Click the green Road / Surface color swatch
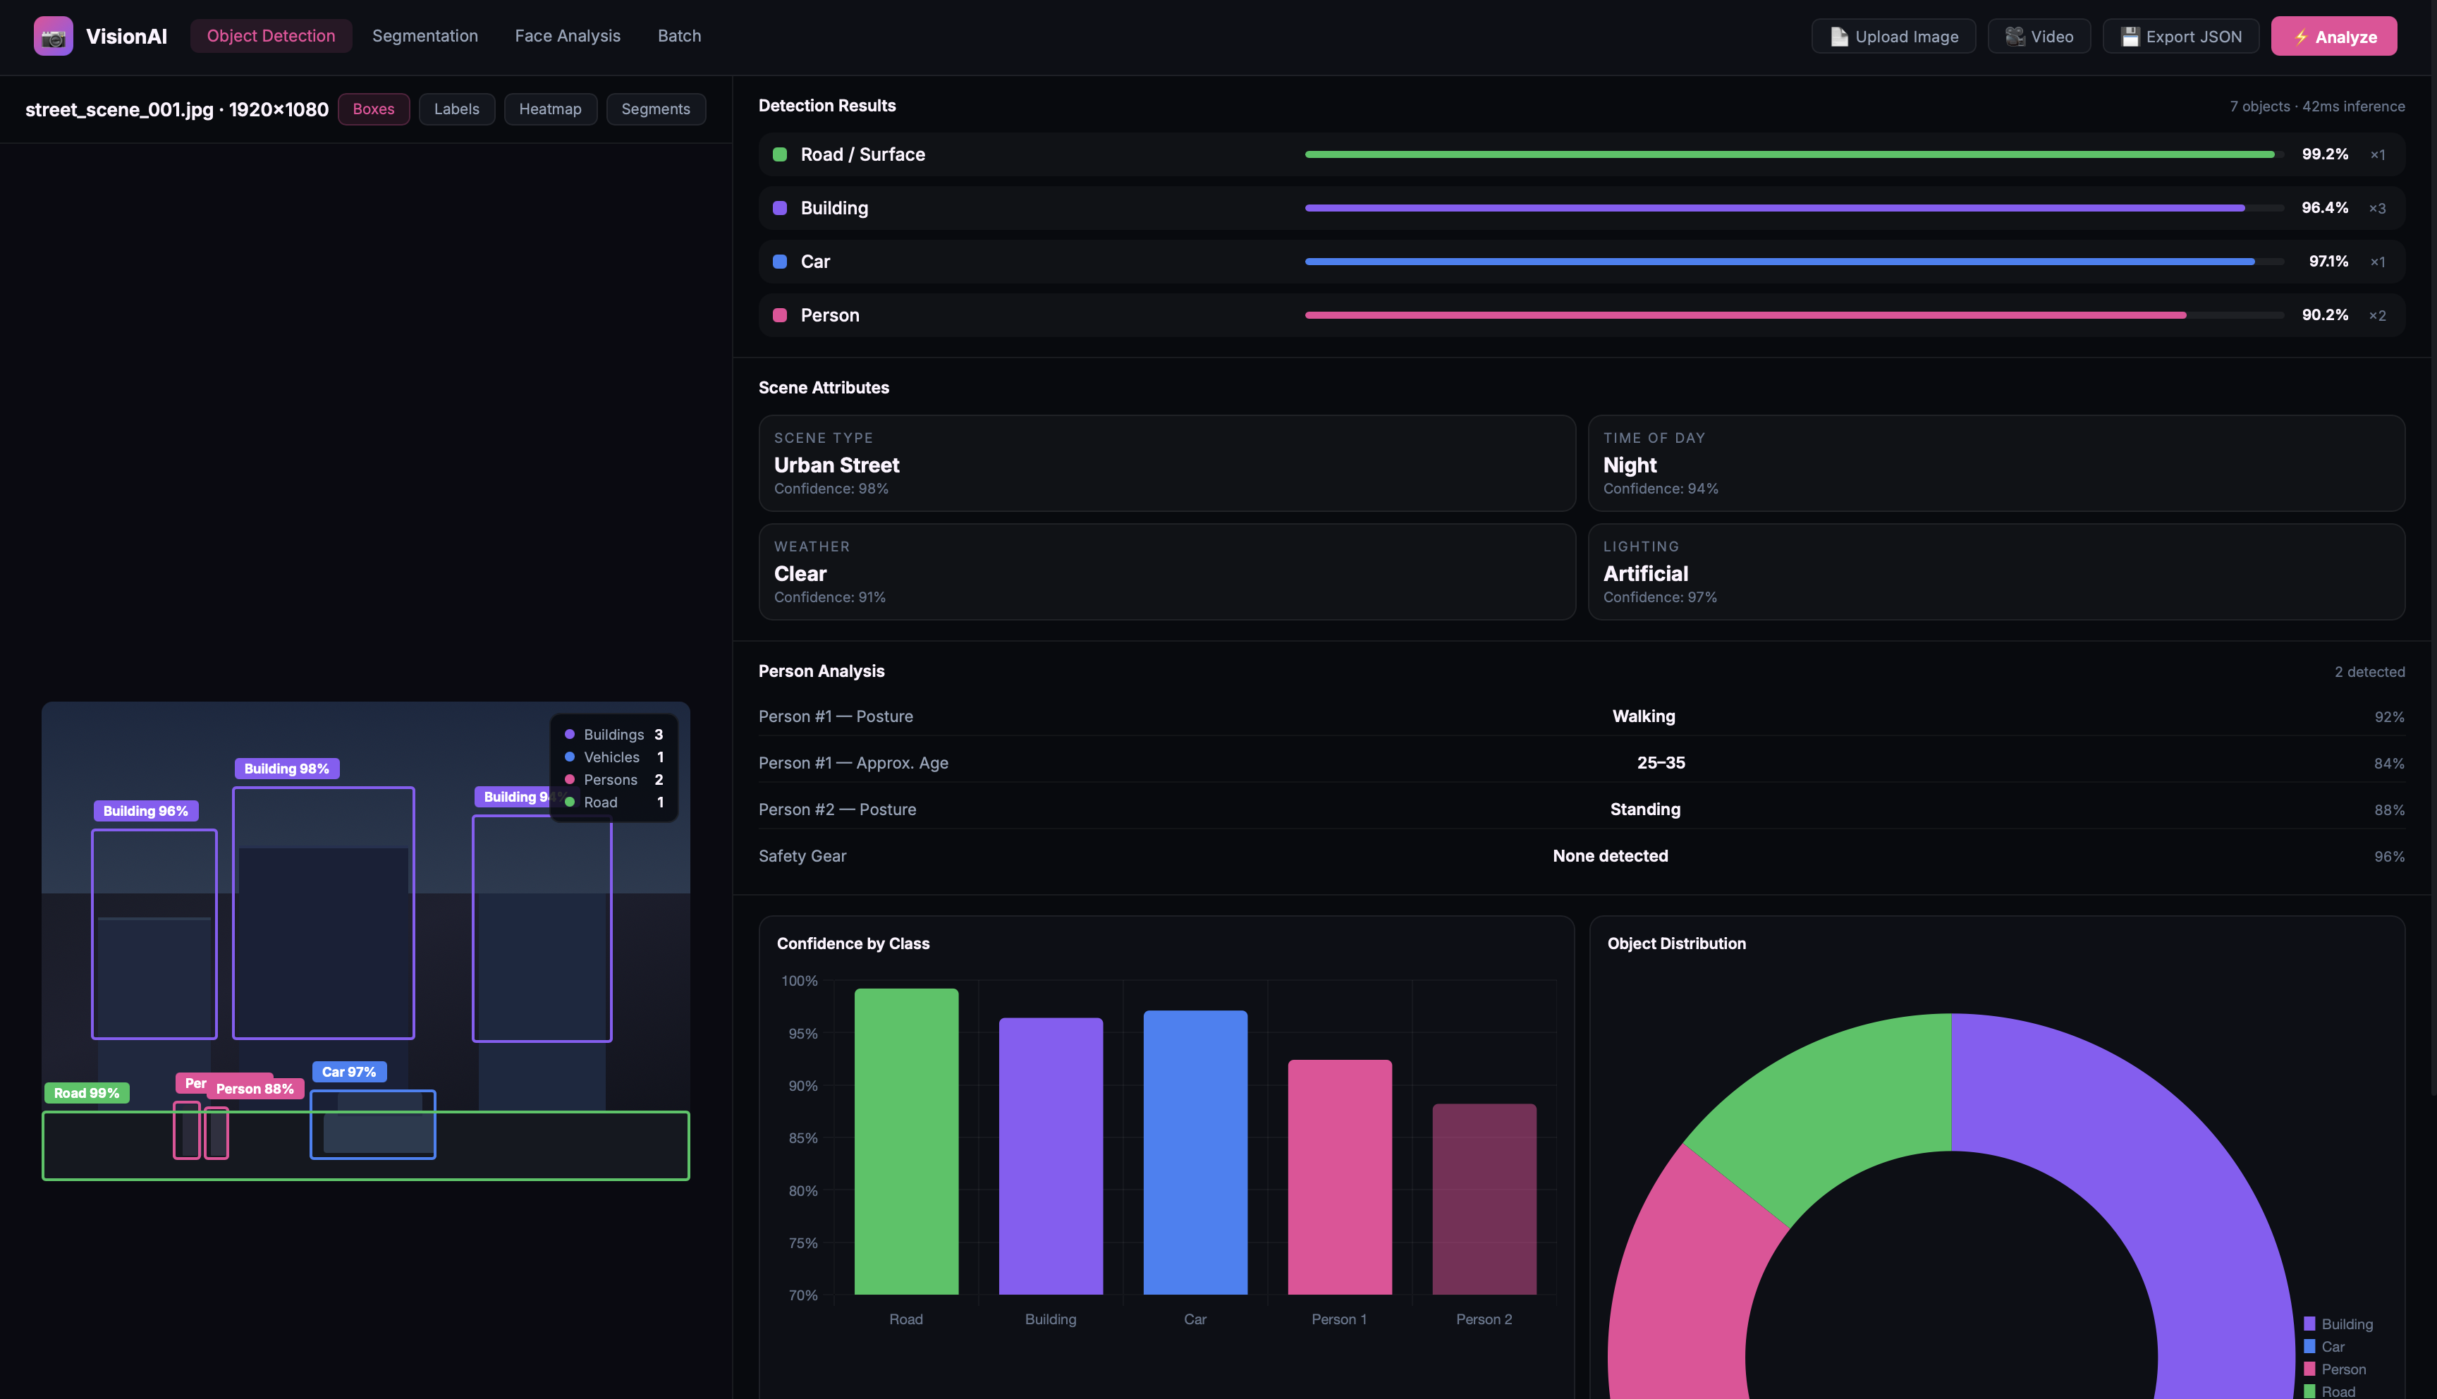Viewport: 2437px width, 1399px height. [x=780, y=154]
